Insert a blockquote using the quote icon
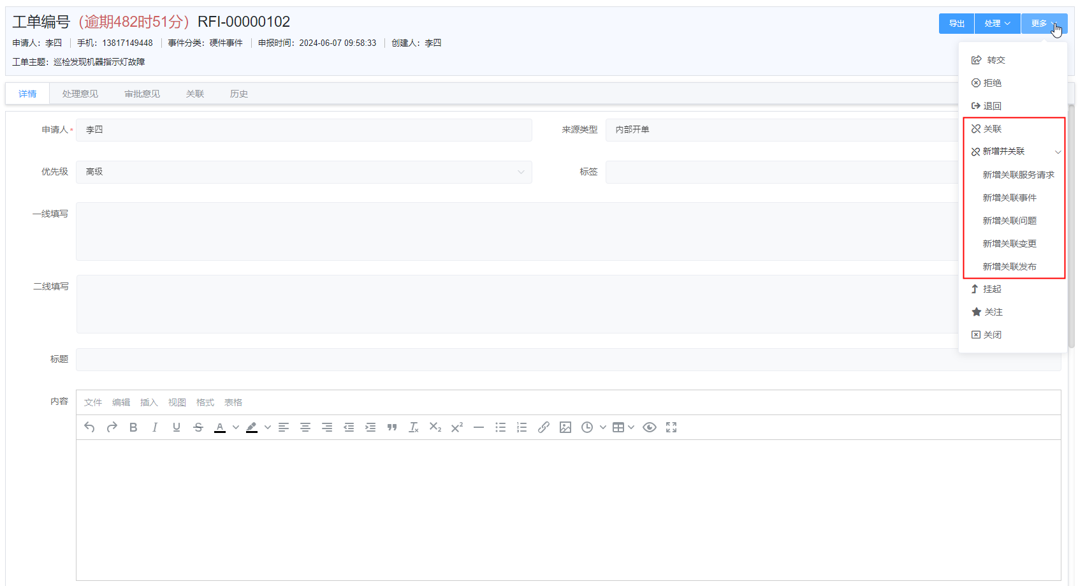The width and height of the screenshot is (1078, 586). click(392, 427)
